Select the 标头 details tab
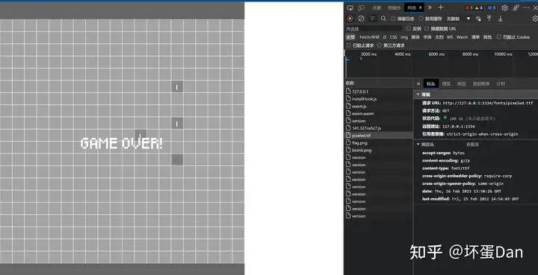Image resolution: width=538 pixels, height=275 pixels. click(x=430, y=83)
